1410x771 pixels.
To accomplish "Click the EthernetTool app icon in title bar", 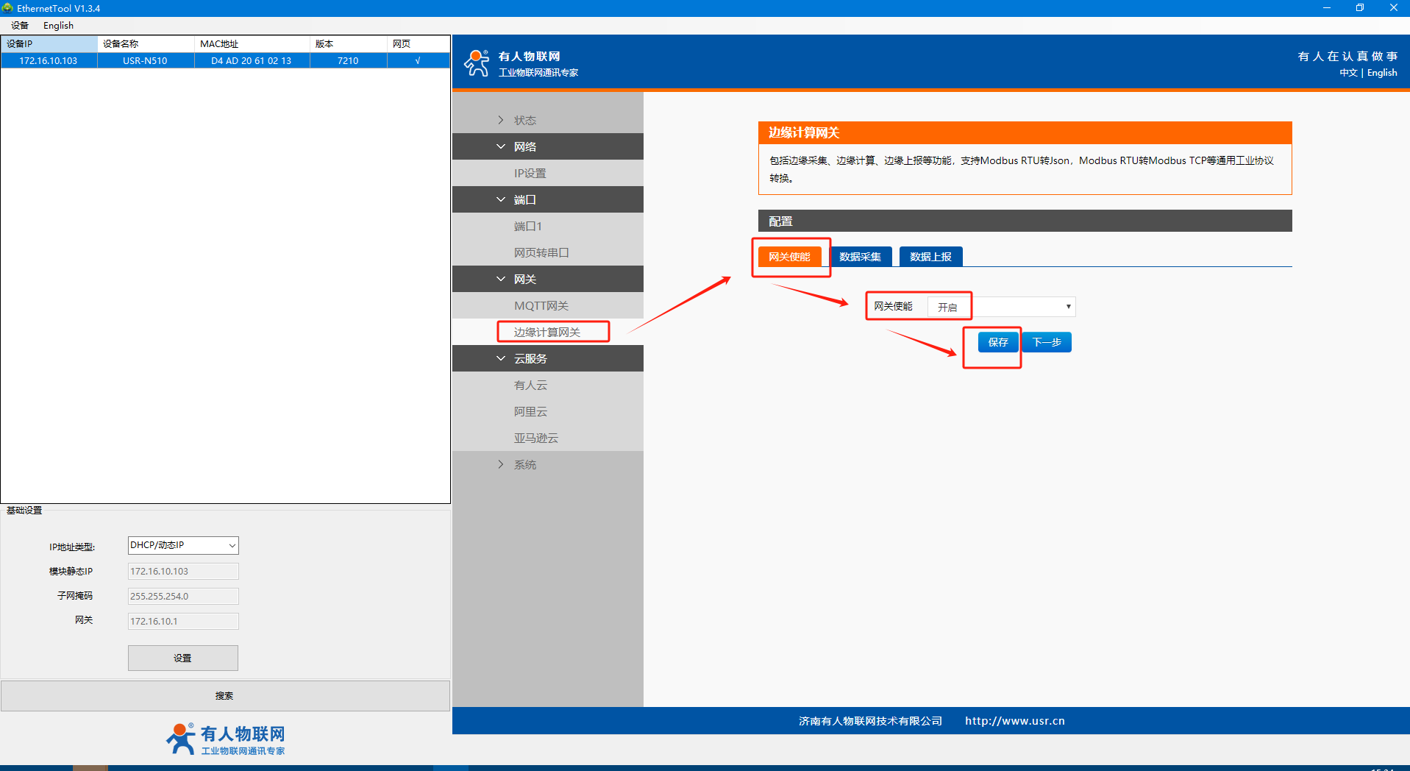I will click(8, 8).
